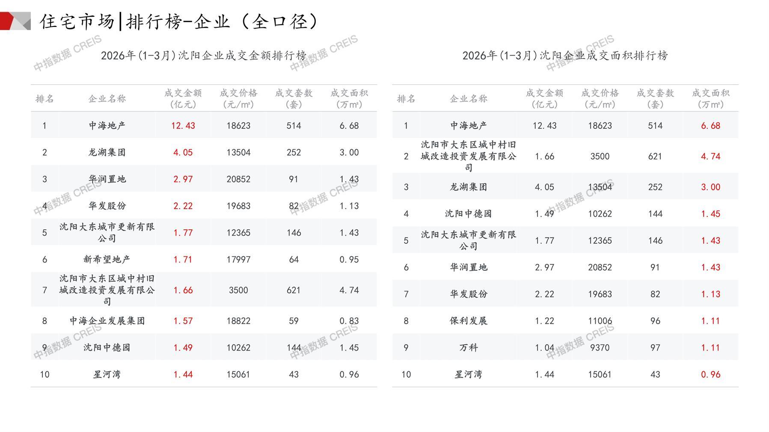Image resolution: width=769 pixels, height=432 pixels.
Task: Click the red 1.71 amount for 新希望地产
Action: [x=183, y=260]
